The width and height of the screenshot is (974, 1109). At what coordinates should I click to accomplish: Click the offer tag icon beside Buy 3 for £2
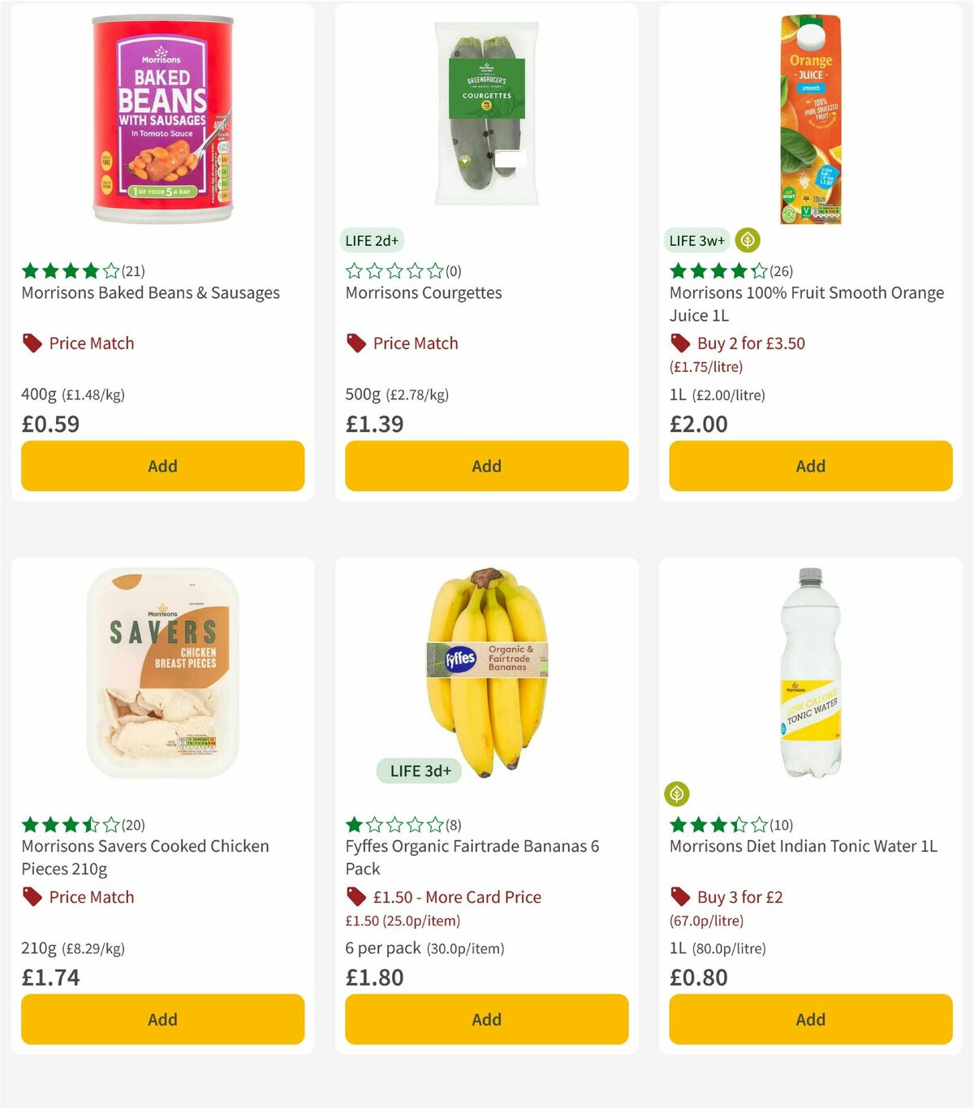(680, 897)
